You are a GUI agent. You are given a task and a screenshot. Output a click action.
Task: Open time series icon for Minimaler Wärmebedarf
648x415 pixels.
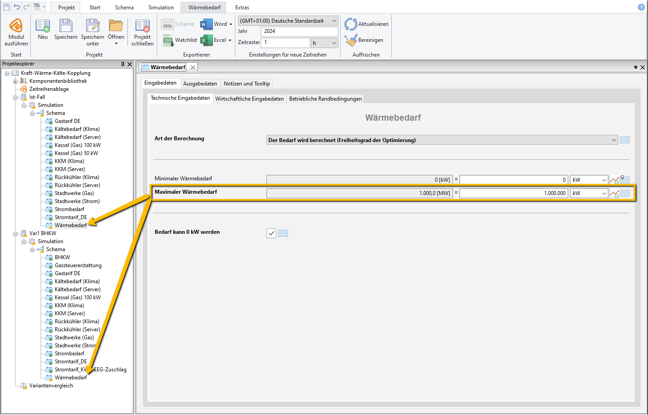coord(615,180)
